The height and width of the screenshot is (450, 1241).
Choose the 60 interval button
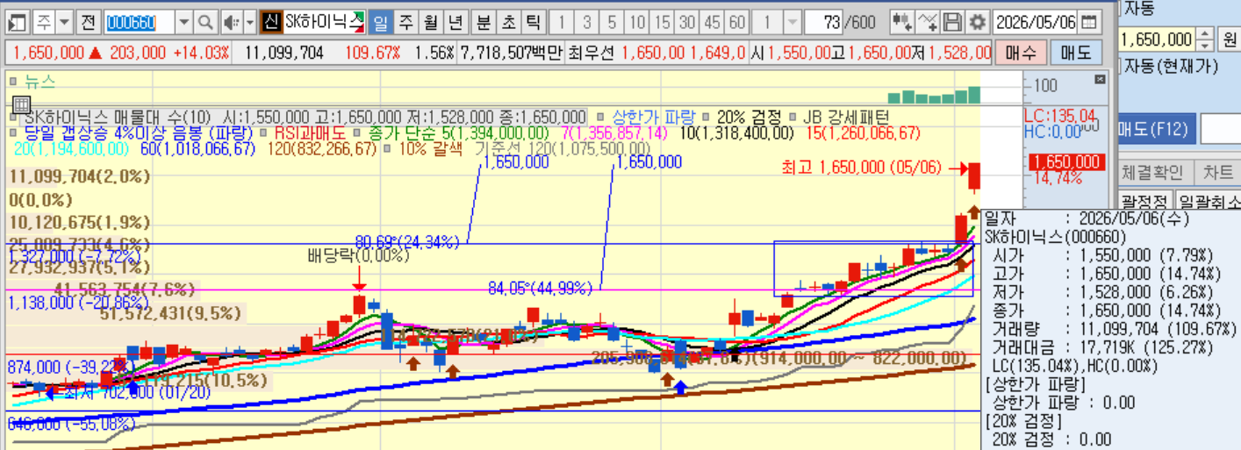[737, 22]
